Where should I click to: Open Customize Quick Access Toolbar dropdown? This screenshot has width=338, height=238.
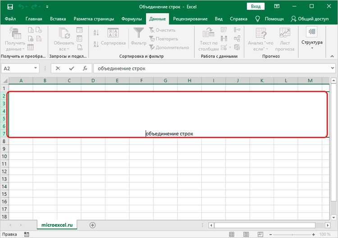point(47,7)
